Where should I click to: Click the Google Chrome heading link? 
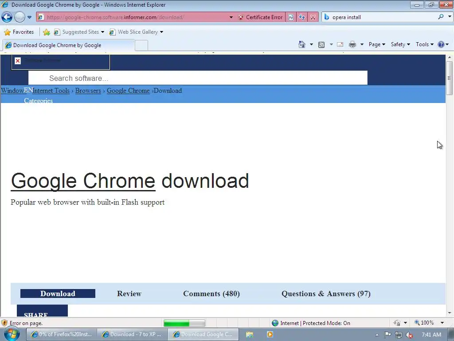83,181
